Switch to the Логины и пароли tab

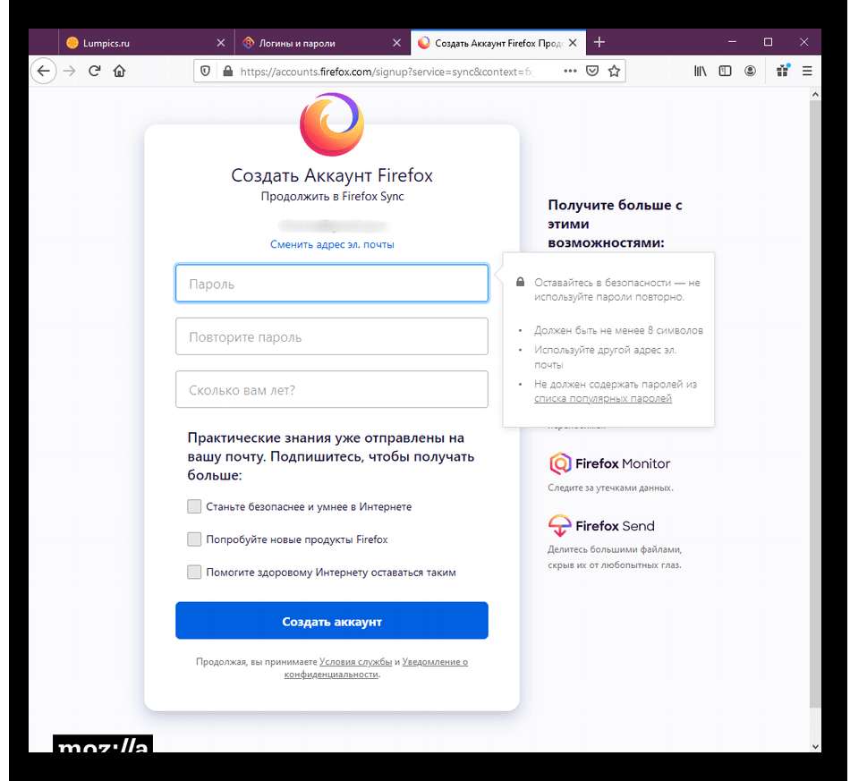point(322,43)
